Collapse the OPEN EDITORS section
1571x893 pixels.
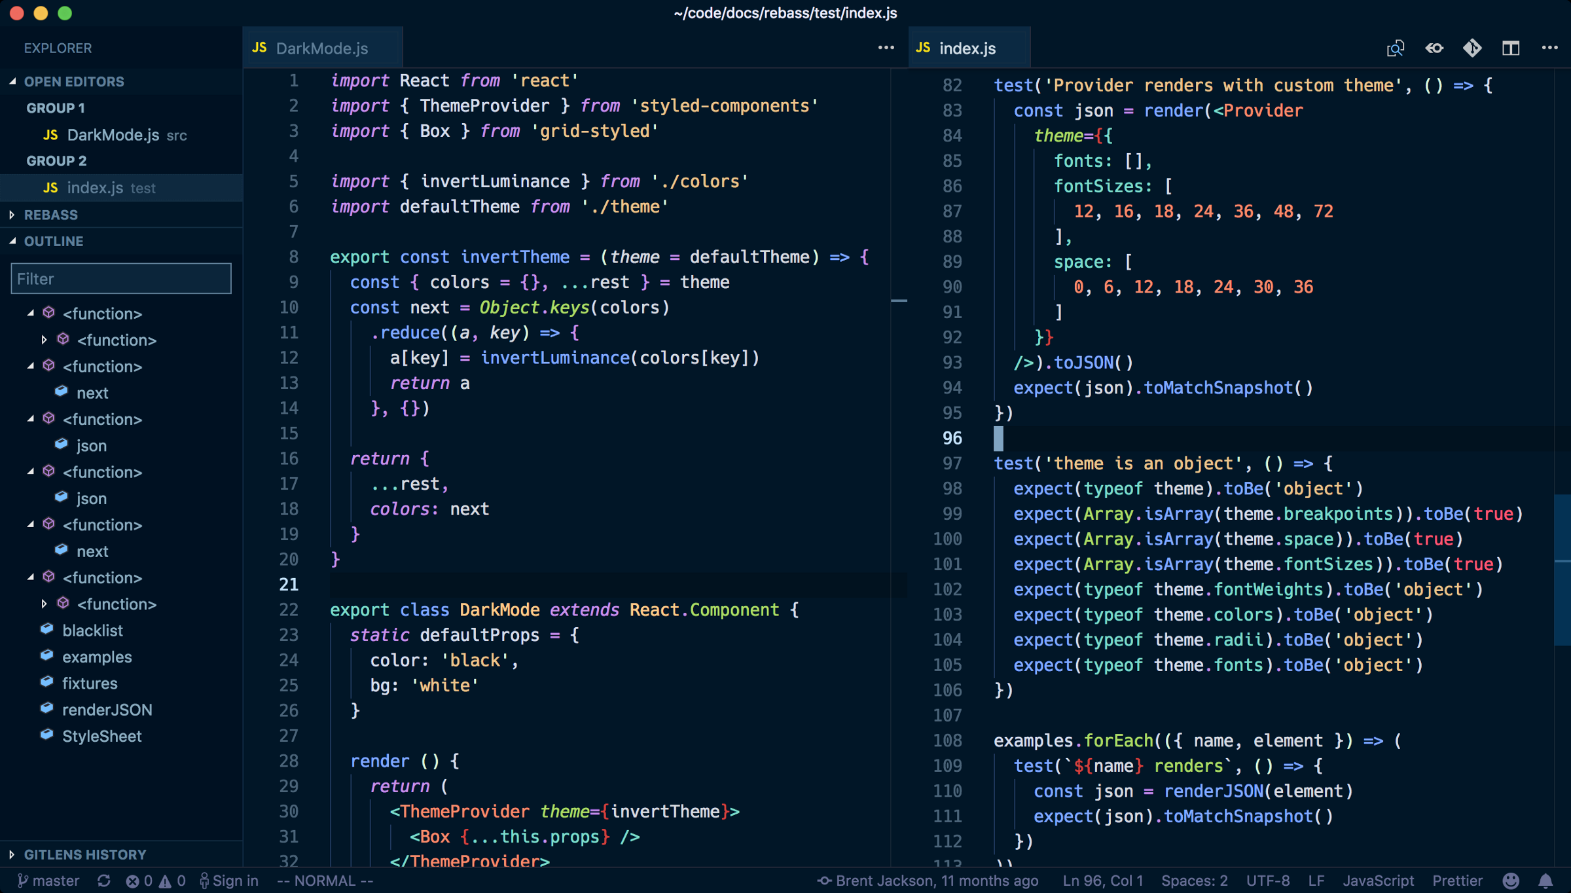(74, 82)
